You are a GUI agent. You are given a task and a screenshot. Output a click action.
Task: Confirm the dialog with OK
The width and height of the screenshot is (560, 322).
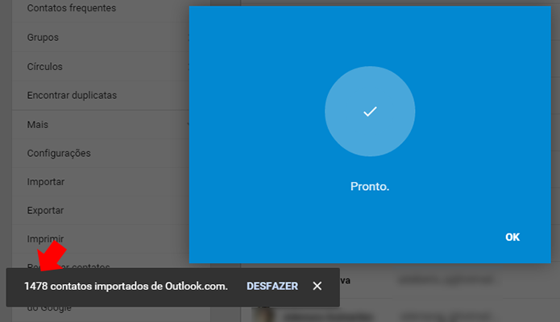click(512, 237)
